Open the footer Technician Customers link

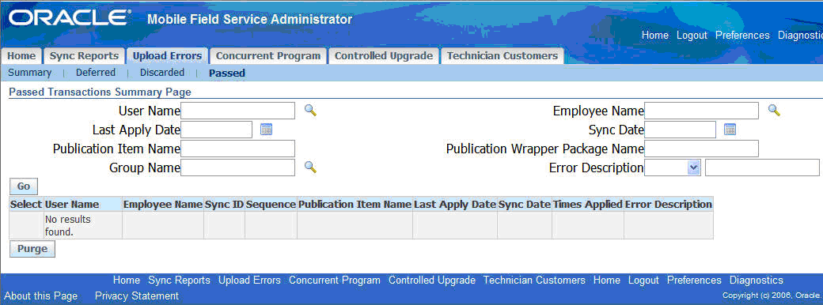534,281
